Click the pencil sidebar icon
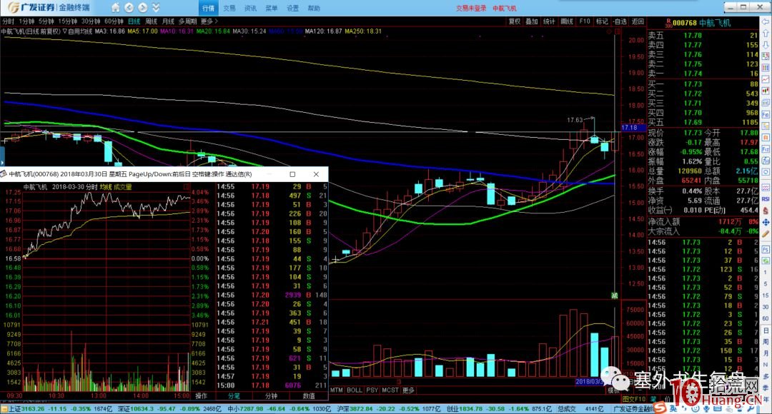Viewport: 772px width, 414px height. 766,235
